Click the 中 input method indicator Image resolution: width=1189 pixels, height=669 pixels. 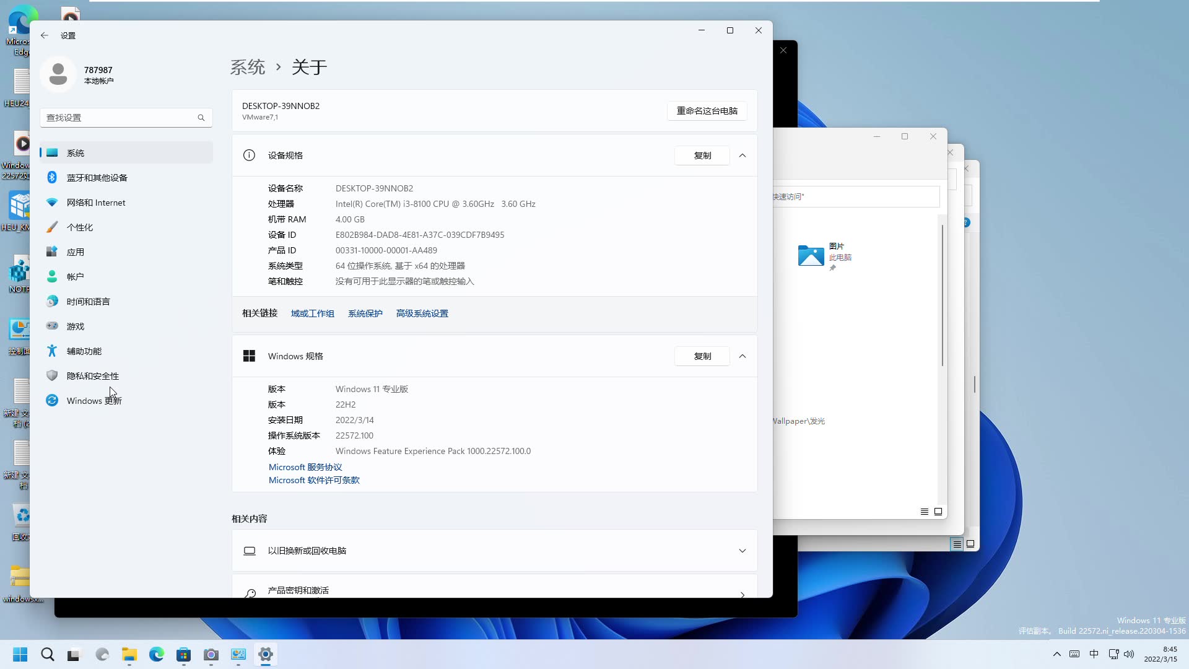tap(1094, 655)
